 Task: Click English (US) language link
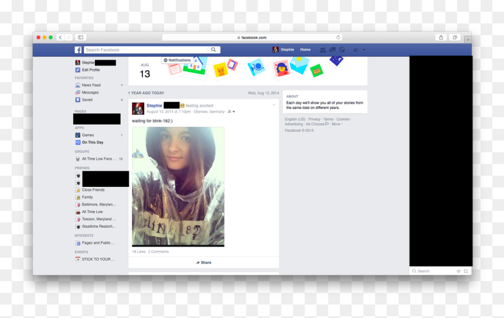click(x=295, y=119)
